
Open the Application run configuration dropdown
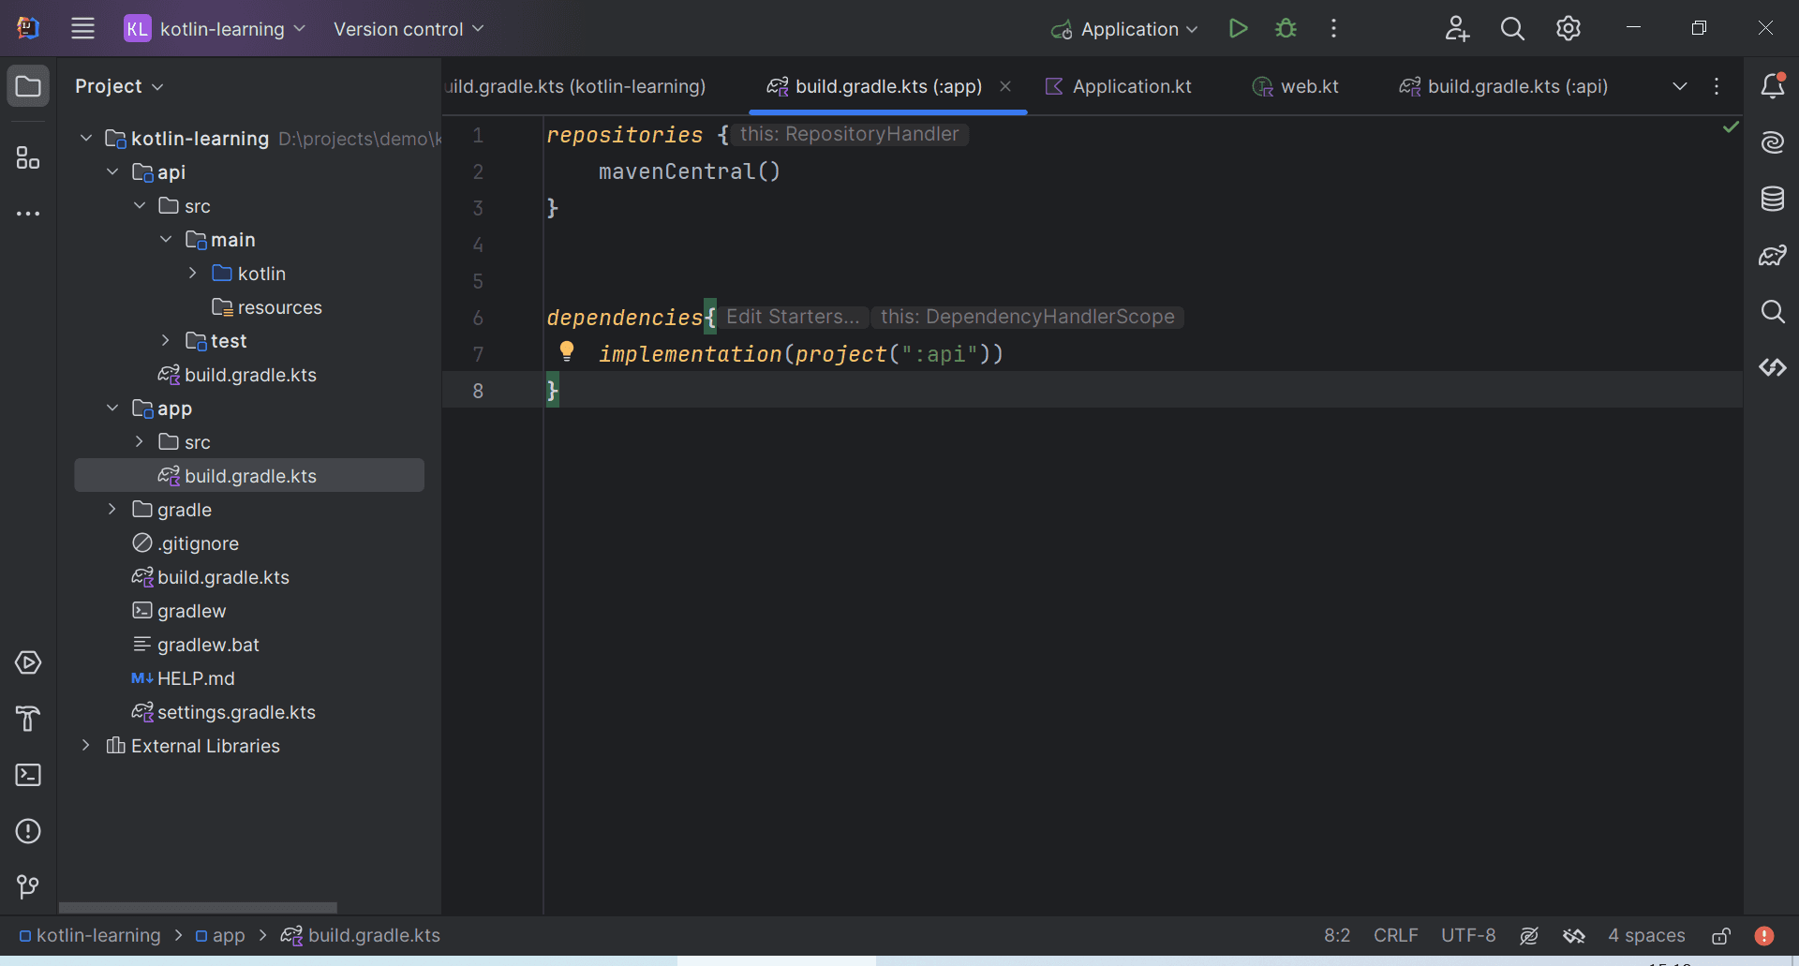tap(1124, 29)
